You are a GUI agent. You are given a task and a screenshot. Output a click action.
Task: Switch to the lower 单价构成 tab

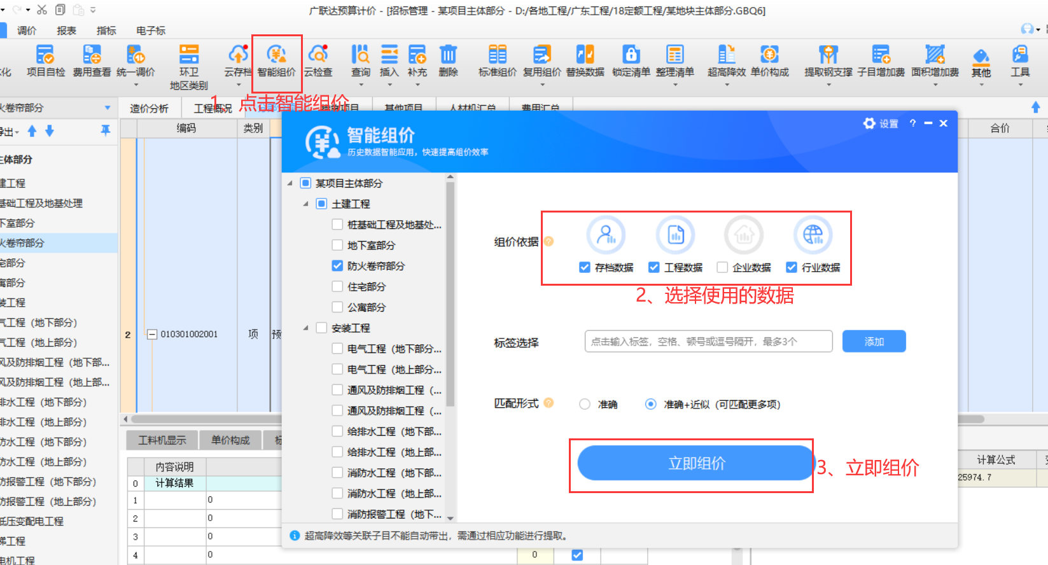230,440
